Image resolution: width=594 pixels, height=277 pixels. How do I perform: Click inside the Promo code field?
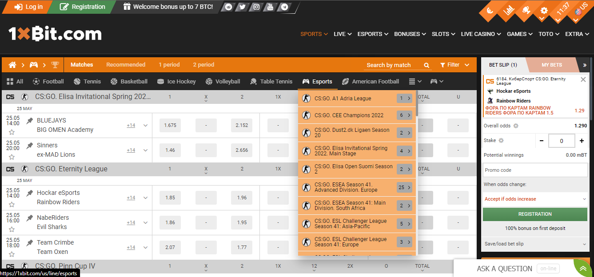[x=535, y=170]
